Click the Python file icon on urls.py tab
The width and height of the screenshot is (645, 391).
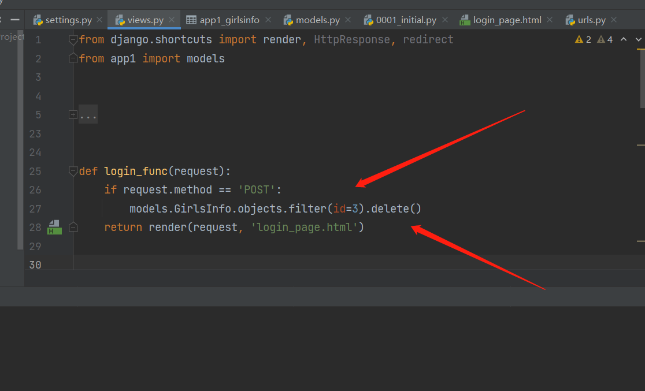(570, 20)
